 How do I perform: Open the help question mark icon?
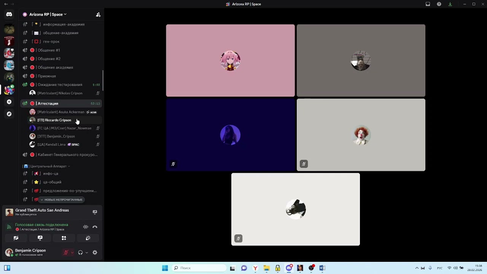[439, 4]
